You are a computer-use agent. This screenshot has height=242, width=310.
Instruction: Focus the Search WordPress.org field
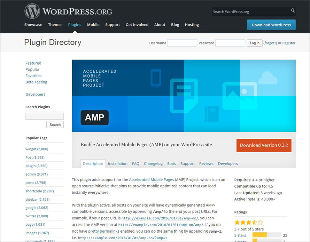(251, 11)
